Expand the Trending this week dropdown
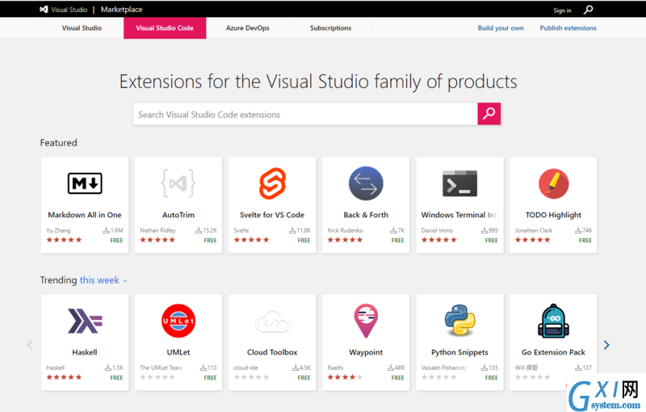Image resolution: width=646 pixels, height=412 pixels. coord(103,280)
